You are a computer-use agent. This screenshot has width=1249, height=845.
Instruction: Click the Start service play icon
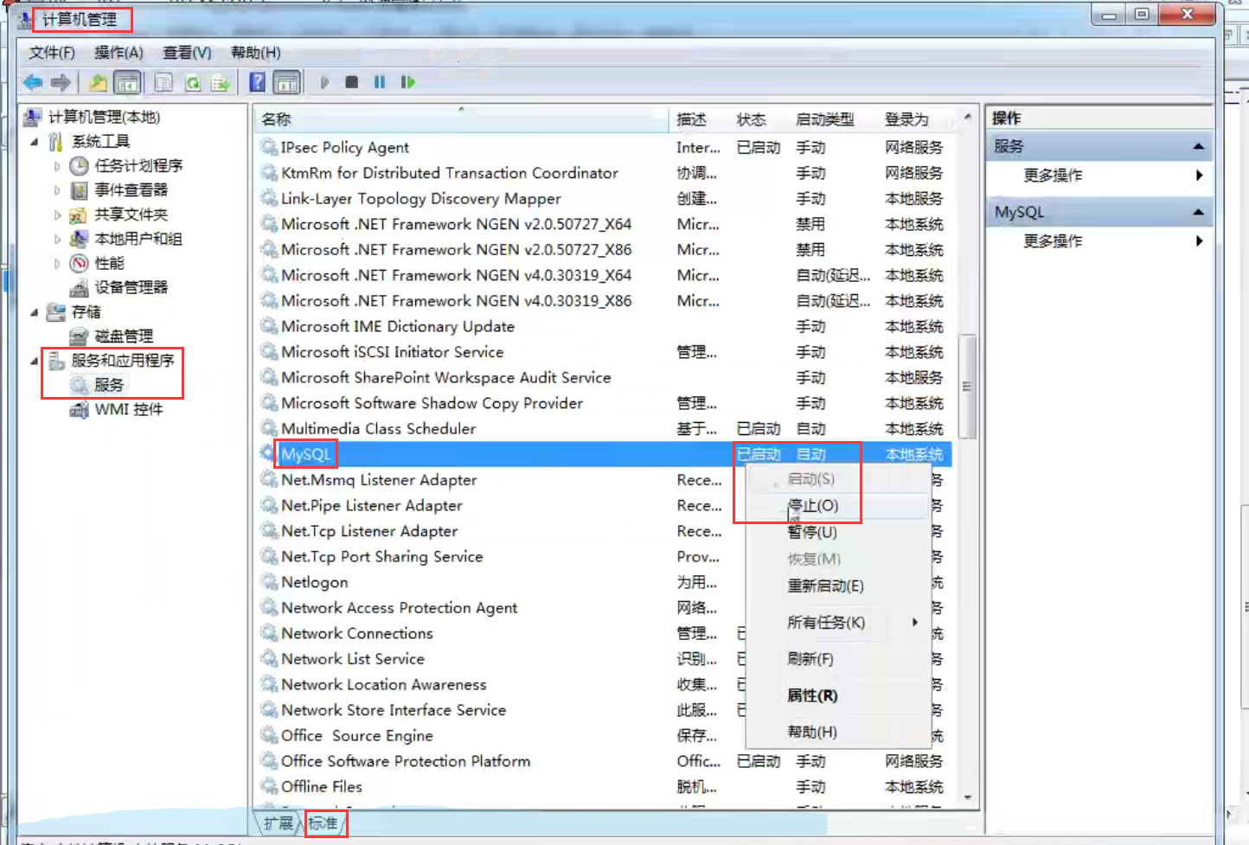[324, 83]
